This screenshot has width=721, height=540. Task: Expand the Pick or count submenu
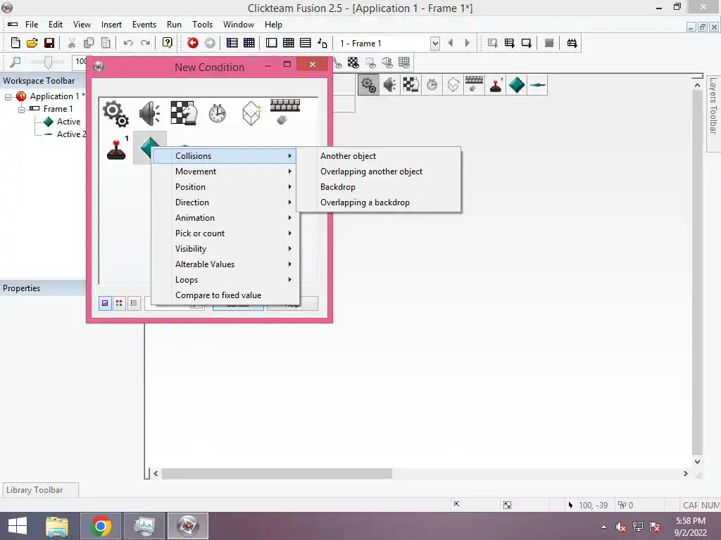point(225,233)
